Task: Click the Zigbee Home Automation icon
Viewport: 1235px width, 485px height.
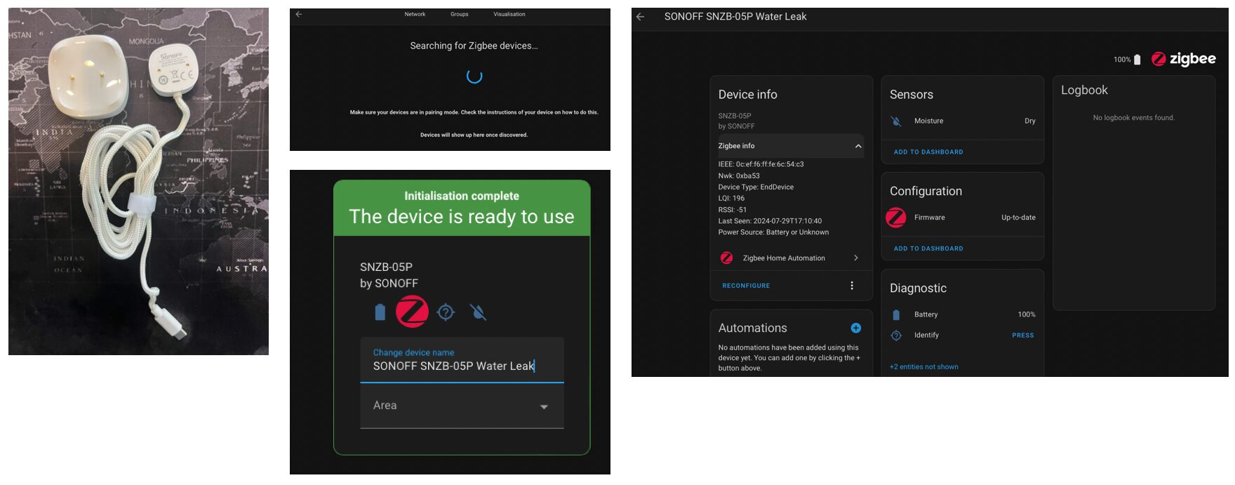Action: point(727,258)
